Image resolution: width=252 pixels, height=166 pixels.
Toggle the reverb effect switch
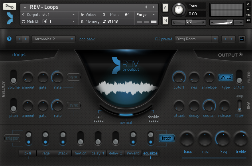coord(133,138)
